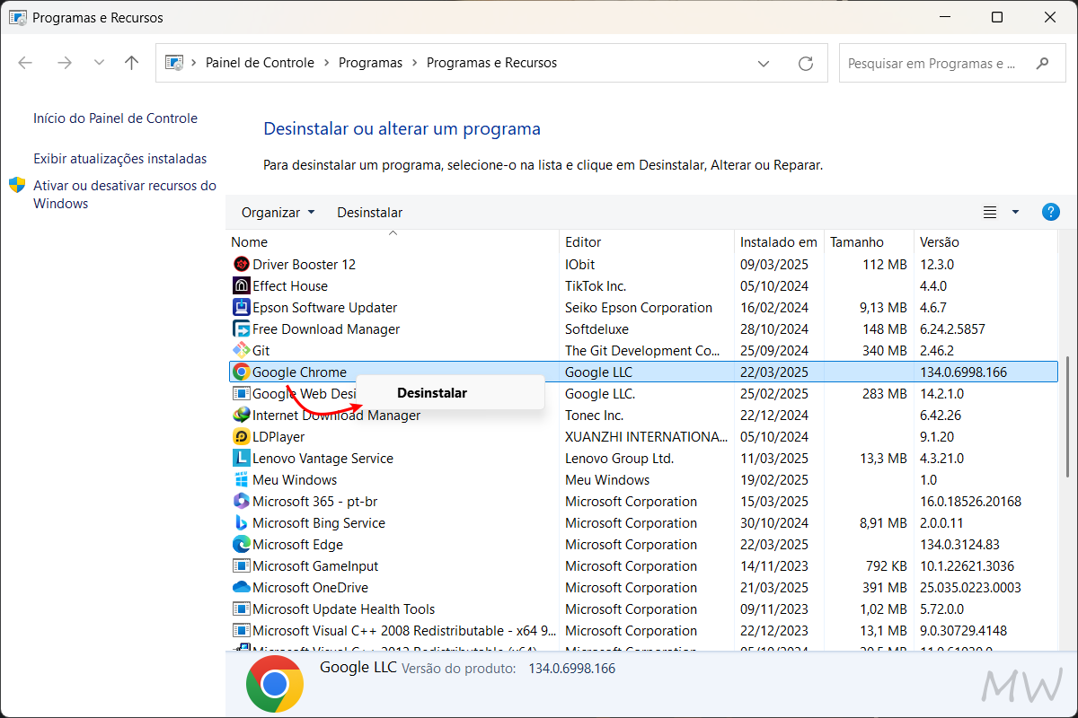Click the Microsoft OneDrive cloud icon

pos(240,587)
